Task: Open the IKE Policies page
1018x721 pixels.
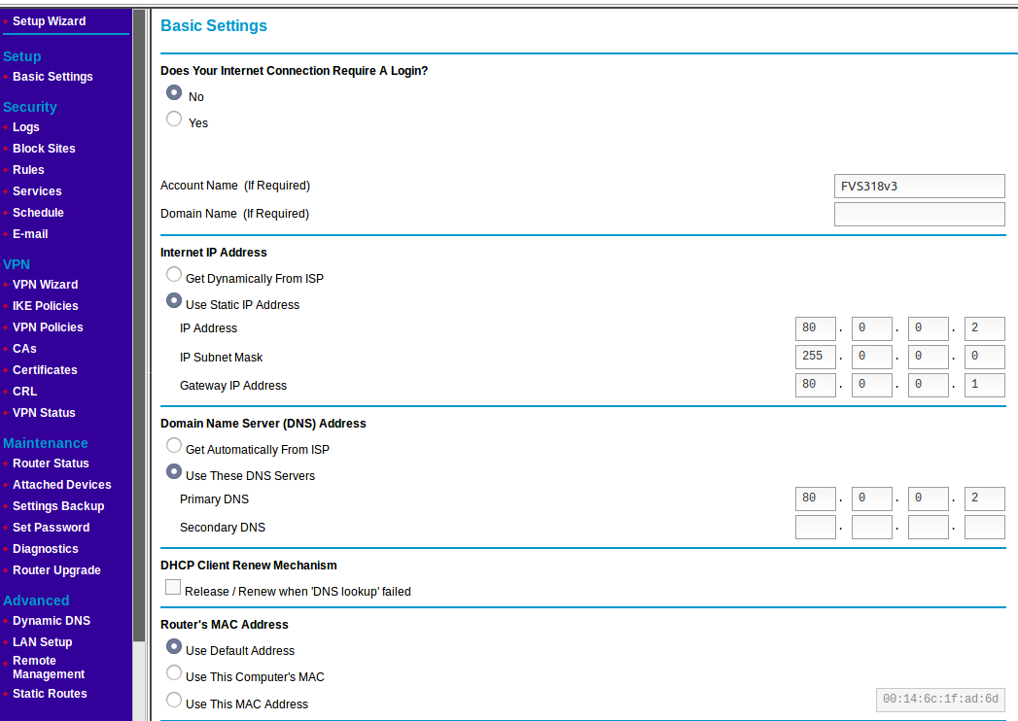Action: [45, 306]
